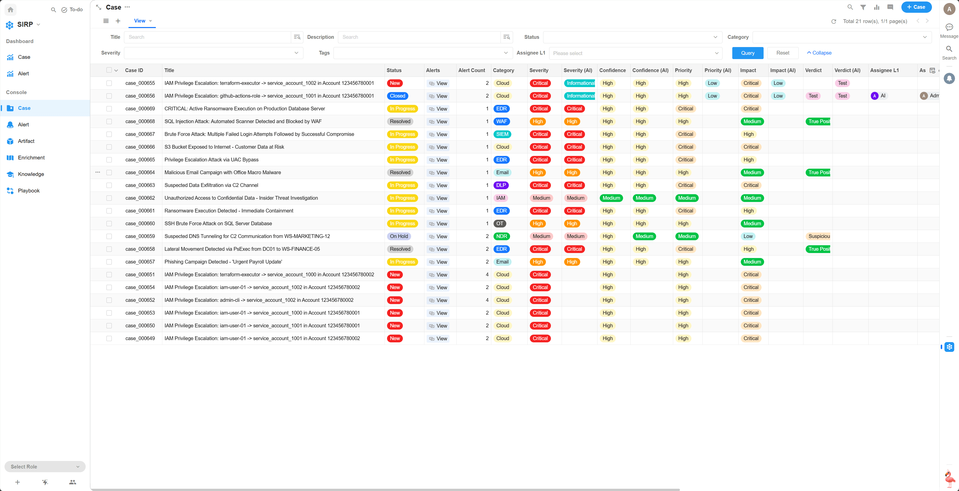Check the box for case_000649 row
Screen dimensions: 959x491
109,339
